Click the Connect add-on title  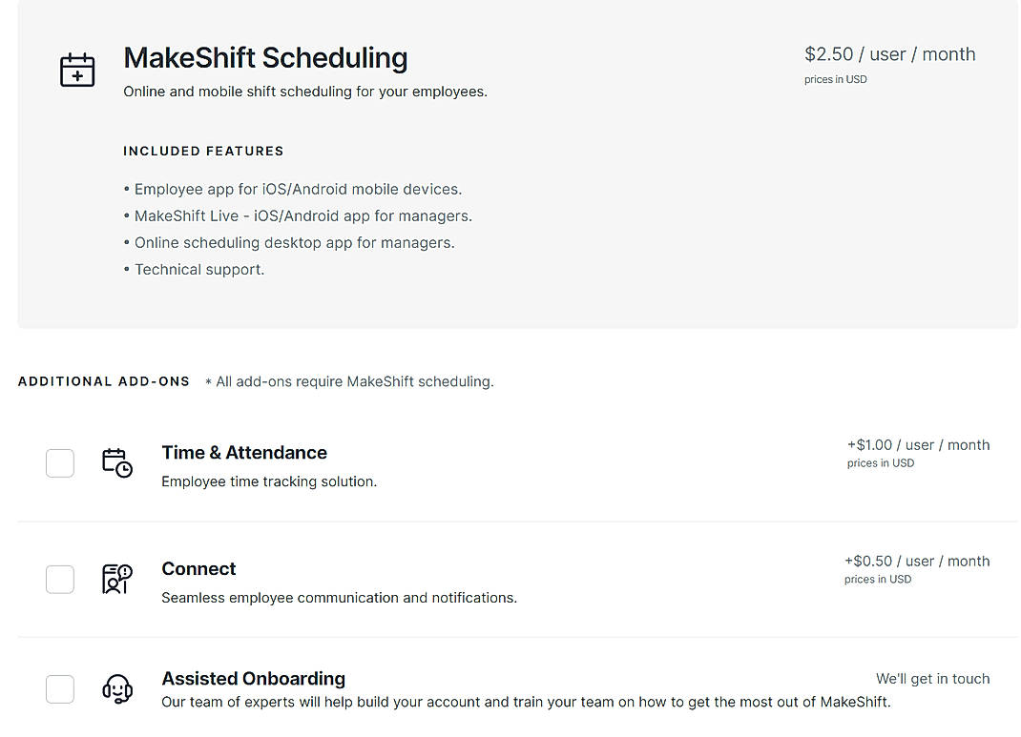198,568
